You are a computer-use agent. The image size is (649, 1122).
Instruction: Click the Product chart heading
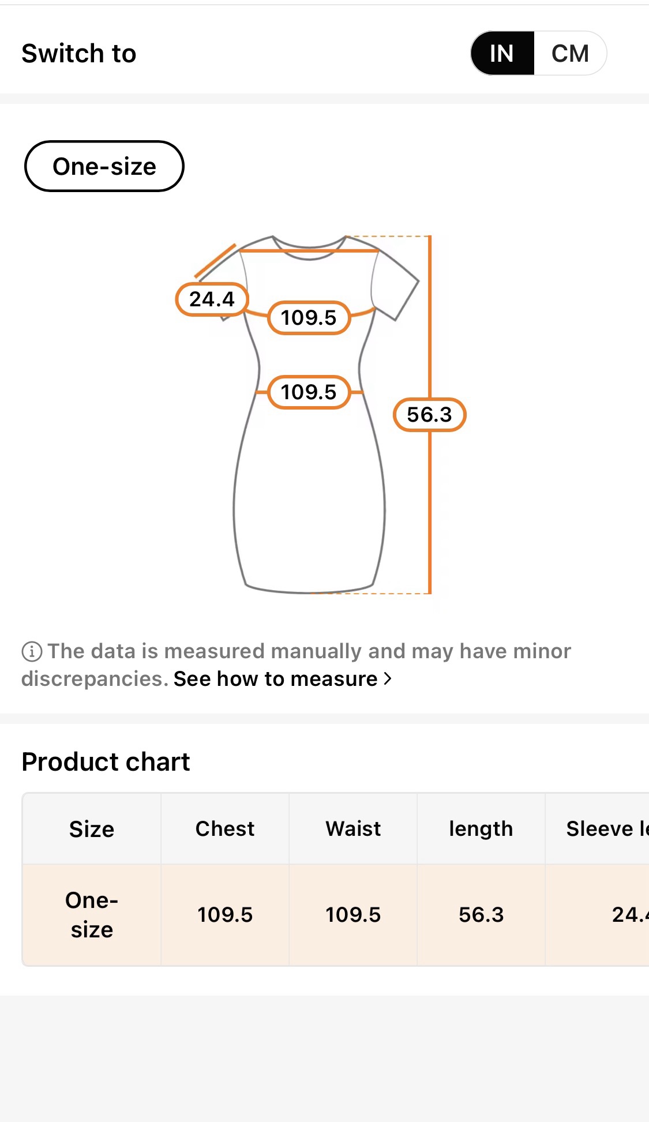(x=106, y=762)
